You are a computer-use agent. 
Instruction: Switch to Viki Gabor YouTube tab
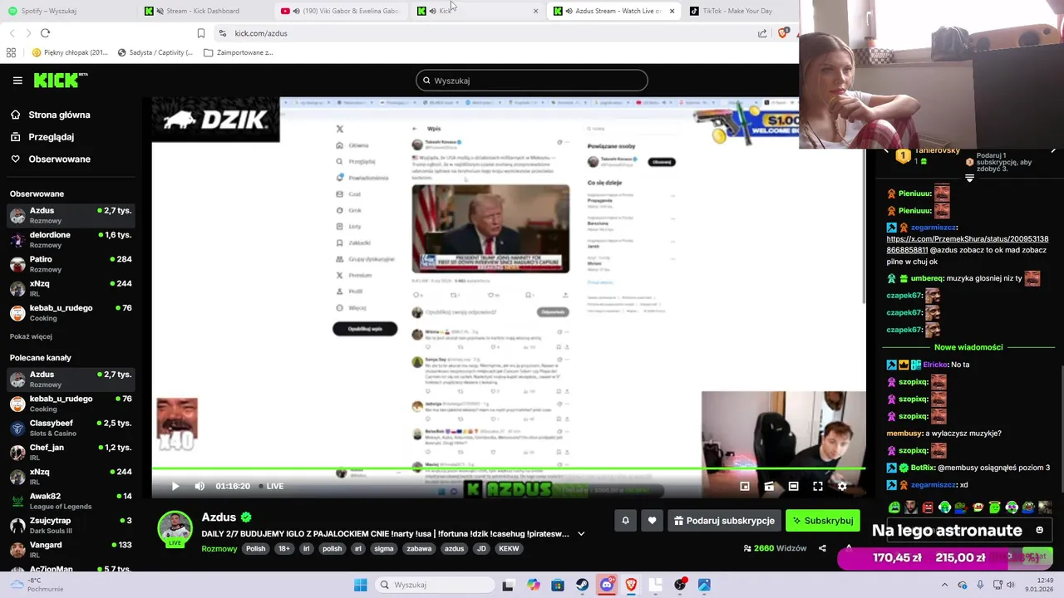coord(340,11)
